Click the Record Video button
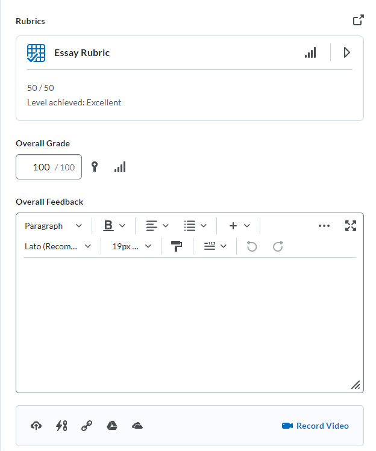Screen dimensions: 376x451 [315, 426]
